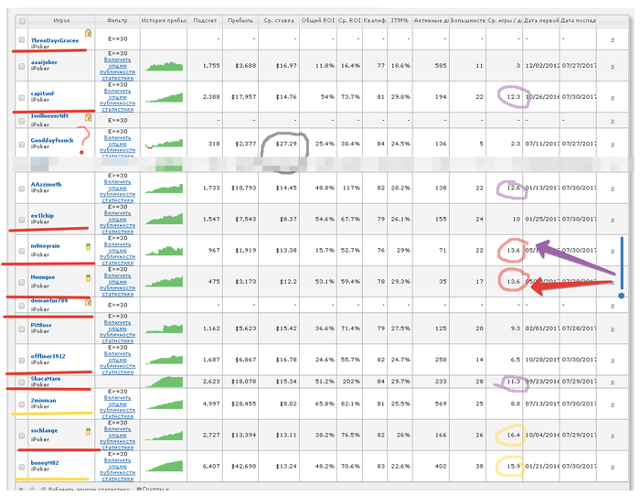This screenshot has height=496, width=640.
Task: Check the PitBoss row checkbox
Action: point(22,329)
